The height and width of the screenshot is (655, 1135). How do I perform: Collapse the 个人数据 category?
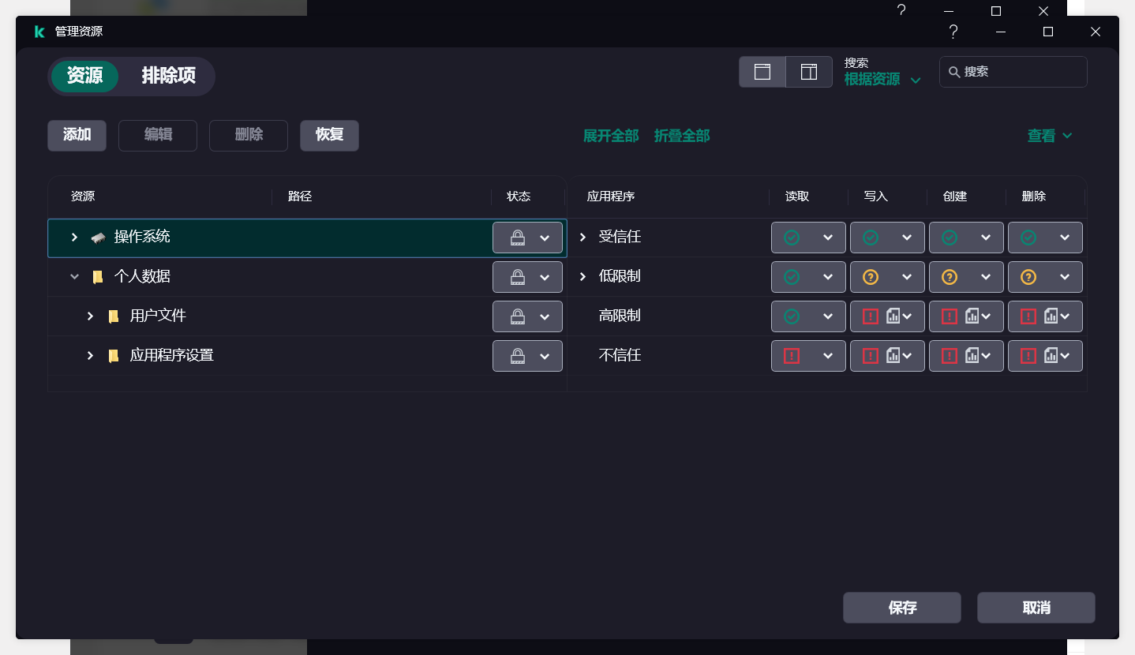point(73,276)
